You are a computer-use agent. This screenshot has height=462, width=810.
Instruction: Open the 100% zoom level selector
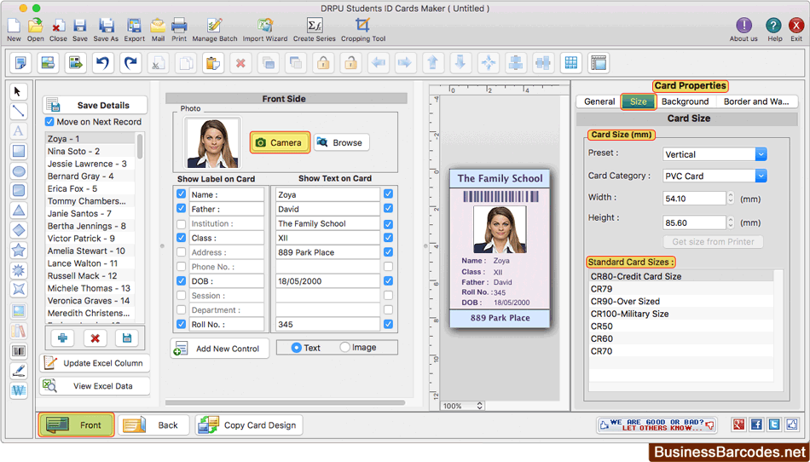pos(462,406)
